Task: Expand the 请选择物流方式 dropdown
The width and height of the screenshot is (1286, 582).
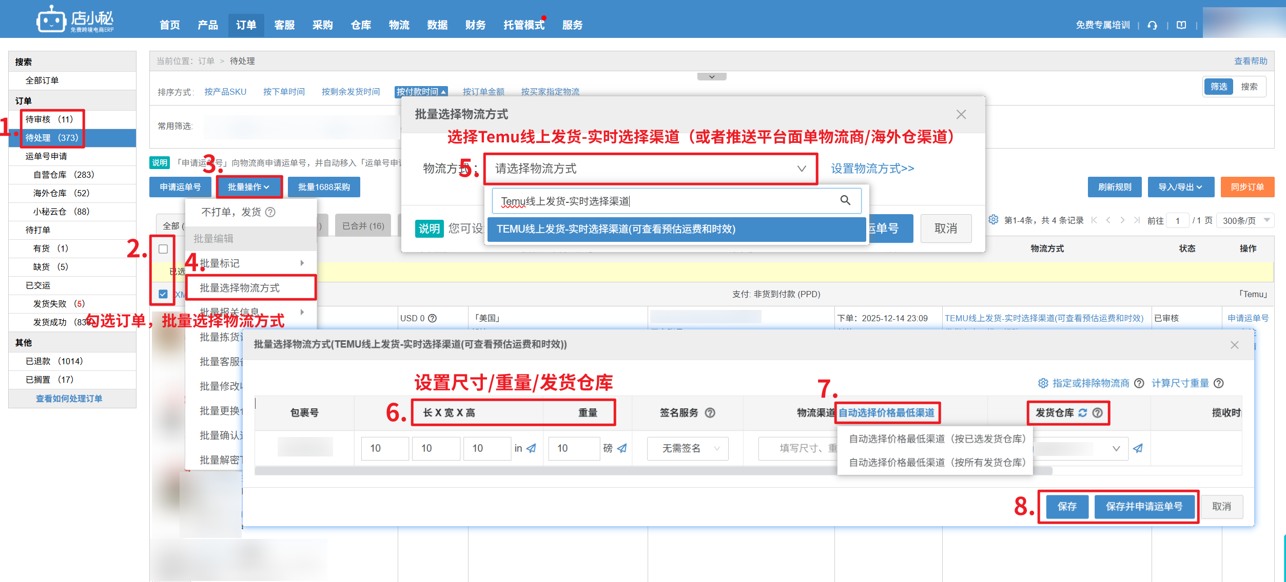Action: [x=650, y=169]
